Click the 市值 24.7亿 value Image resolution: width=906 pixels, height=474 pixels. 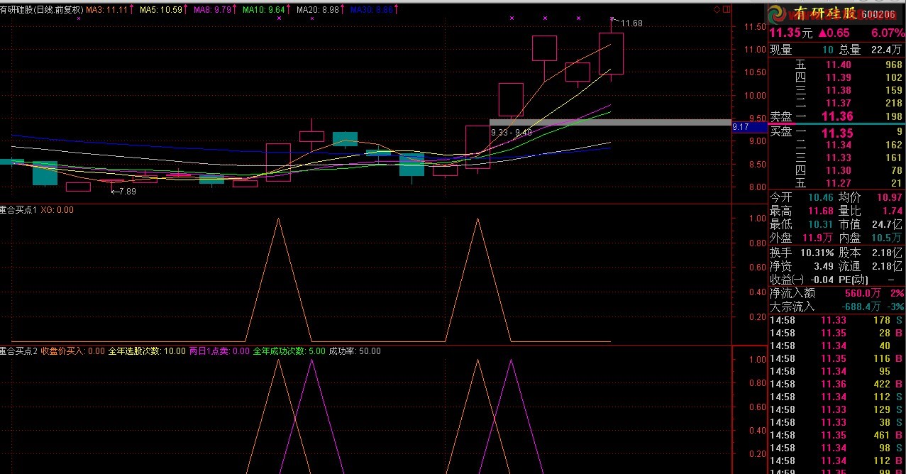(871, 224)
